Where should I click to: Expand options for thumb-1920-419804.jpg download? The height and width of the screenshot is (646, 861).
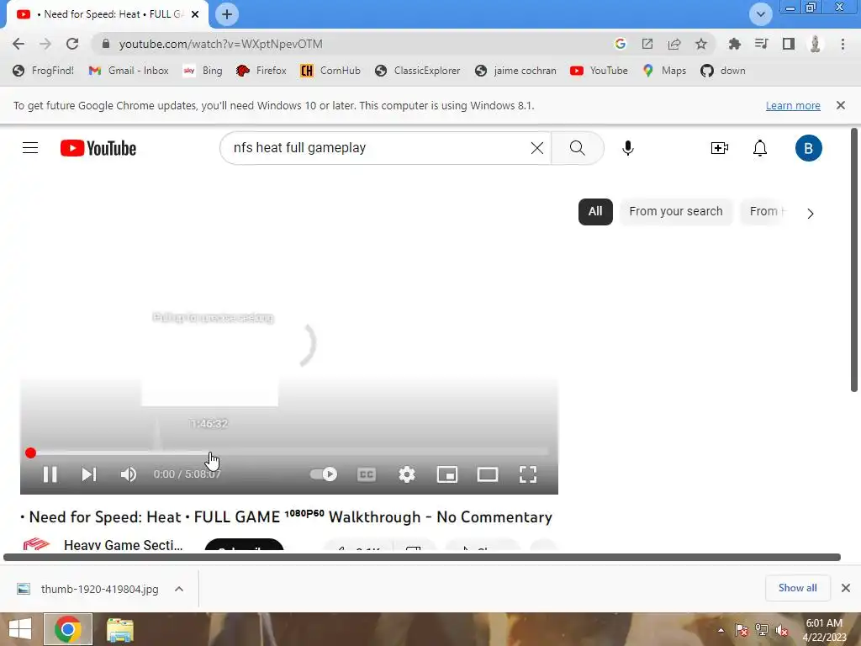coord(178,589)
